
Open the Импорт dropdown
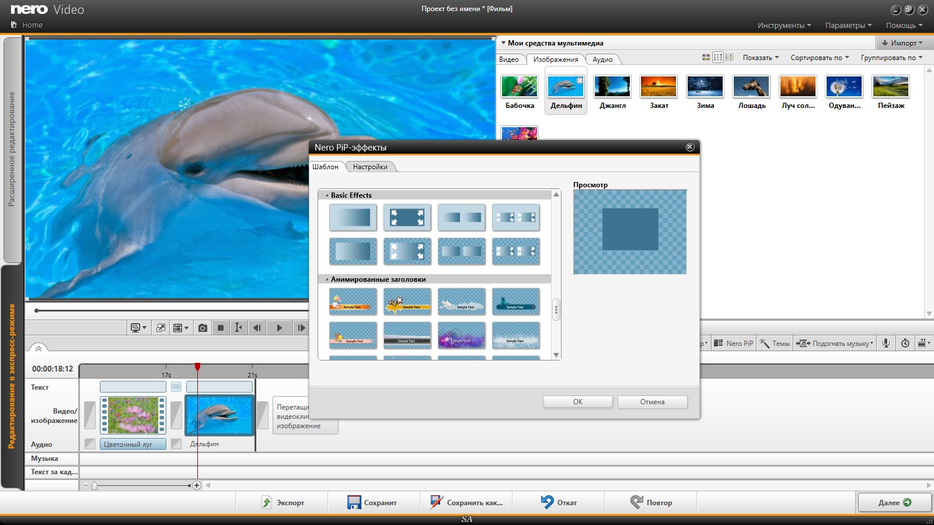tap(902, 43)
